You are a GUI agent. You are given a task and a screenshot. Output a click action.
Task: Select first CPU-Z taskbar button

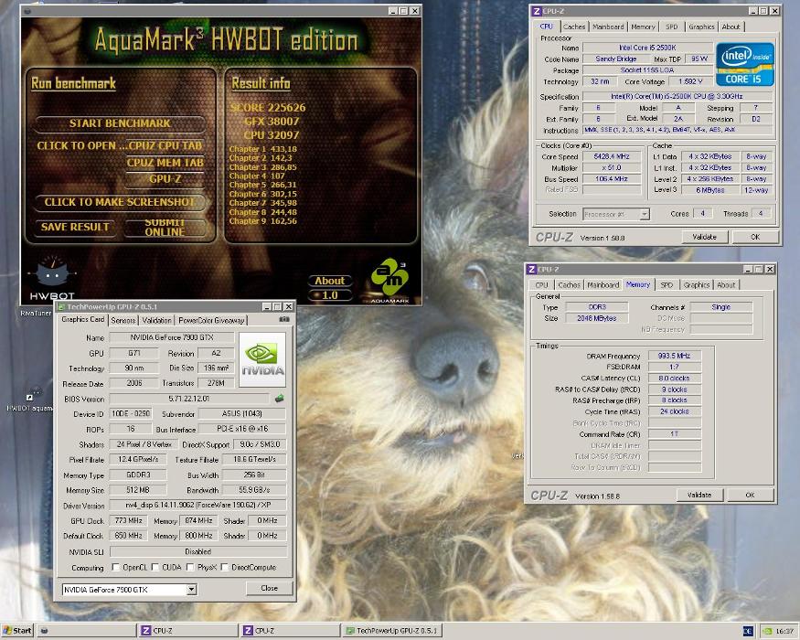[187, 631]
